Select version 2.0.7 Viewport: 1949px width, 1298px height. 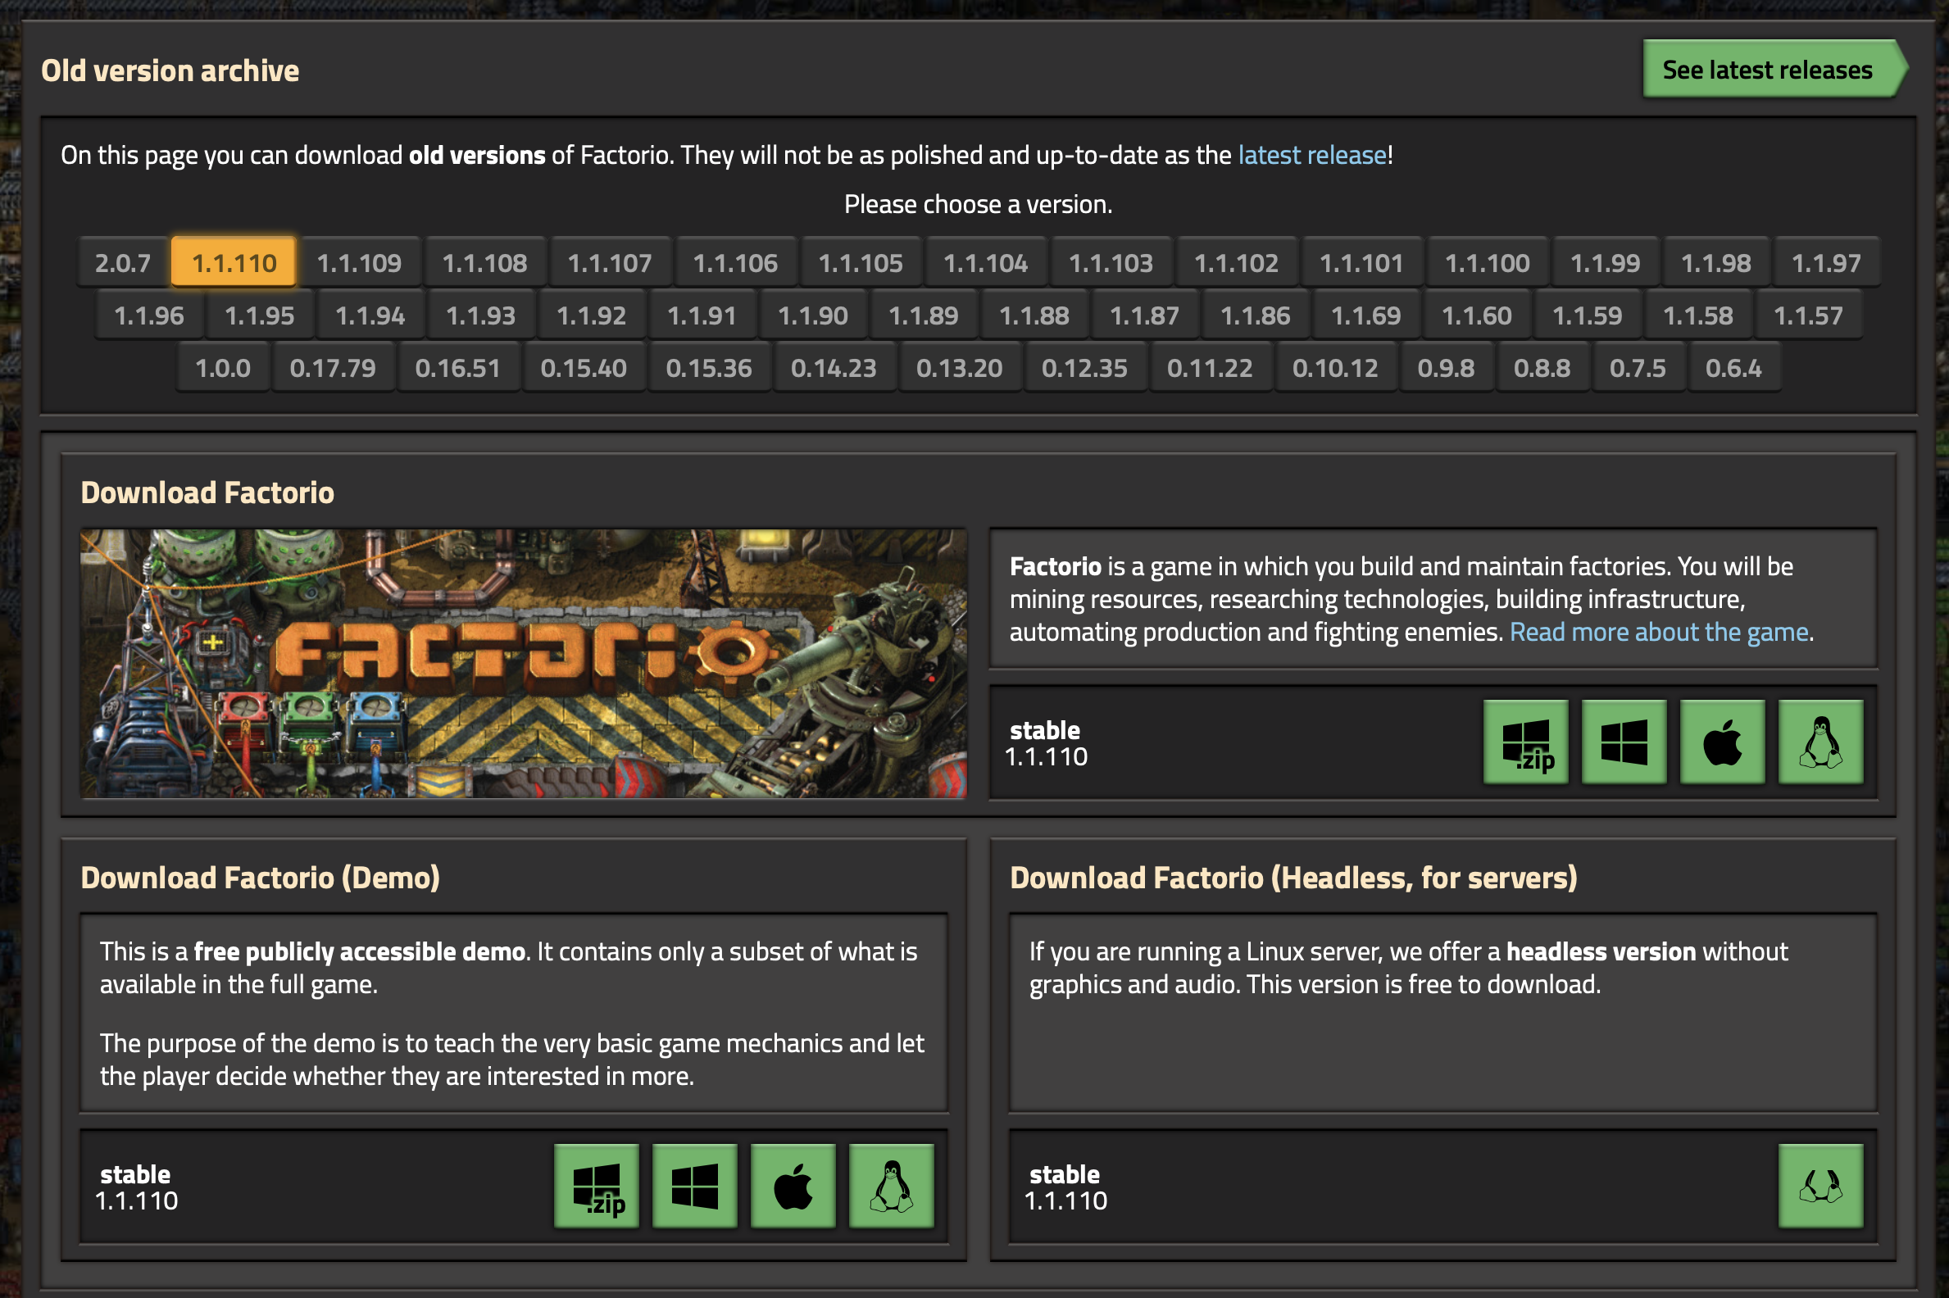tap(124, 262)
